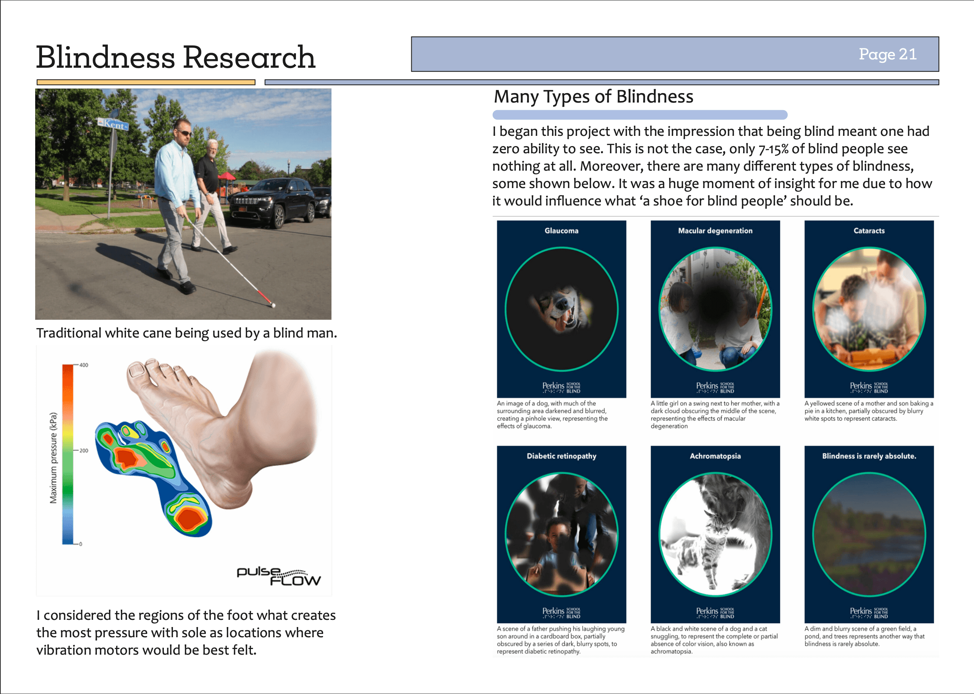Viewport: 974px width, 694px height.
Task: Select the Achromatopsia black and white card
Action: pos(715,534)
